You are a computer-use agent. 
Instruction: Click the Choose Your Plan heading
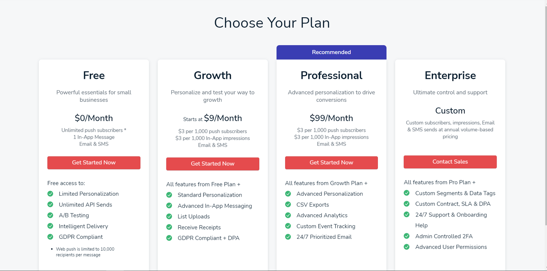272,23
